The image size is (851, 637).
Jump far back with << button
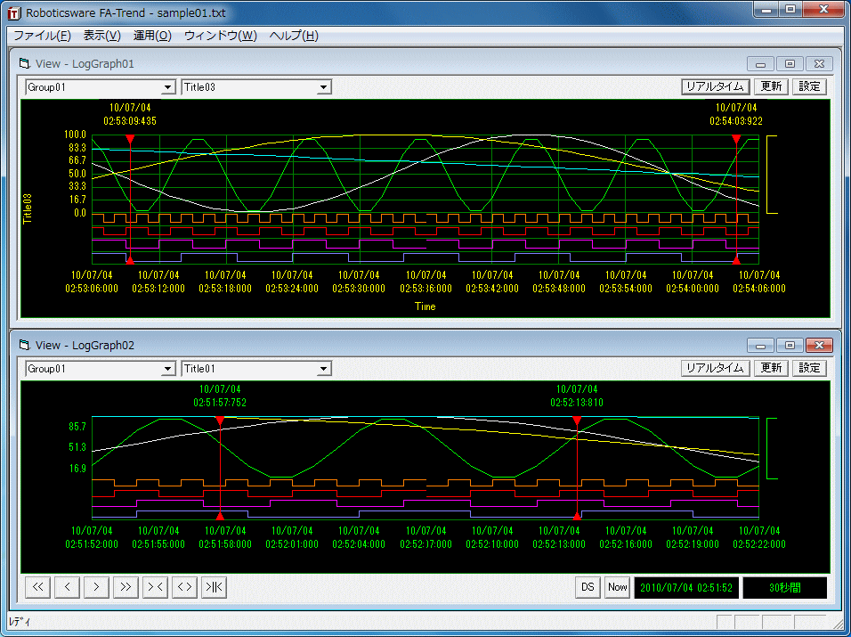click(38, 587)
